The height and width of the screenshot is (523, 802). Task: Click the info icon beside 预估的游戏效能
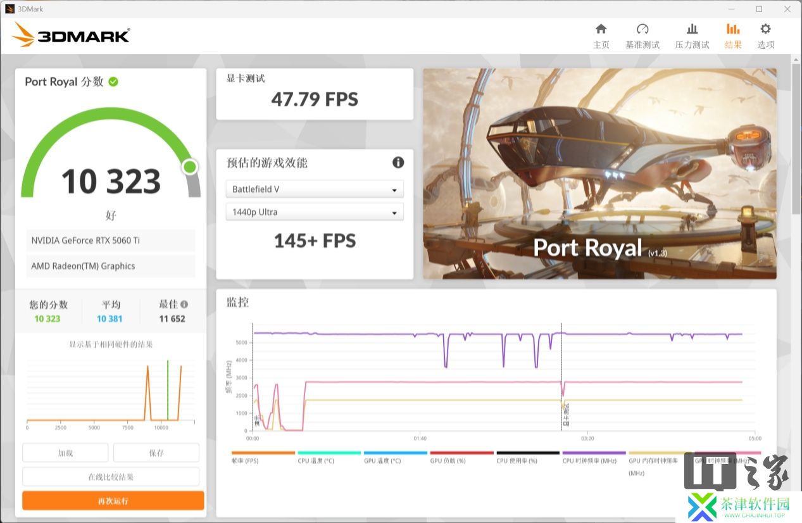(398, 162)
